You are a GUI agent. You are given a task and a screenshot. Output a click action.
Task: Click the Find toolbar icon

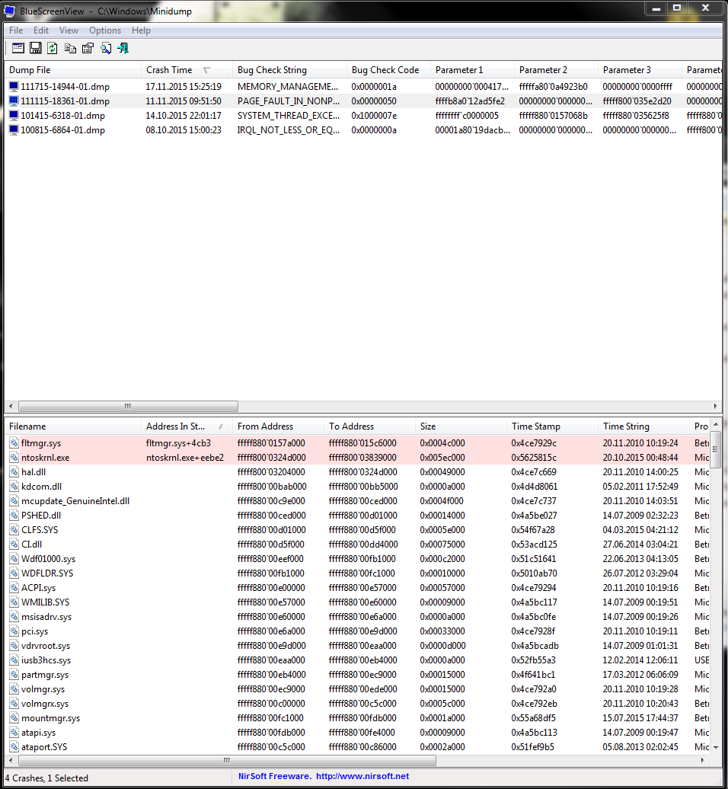tap(106, 48)
